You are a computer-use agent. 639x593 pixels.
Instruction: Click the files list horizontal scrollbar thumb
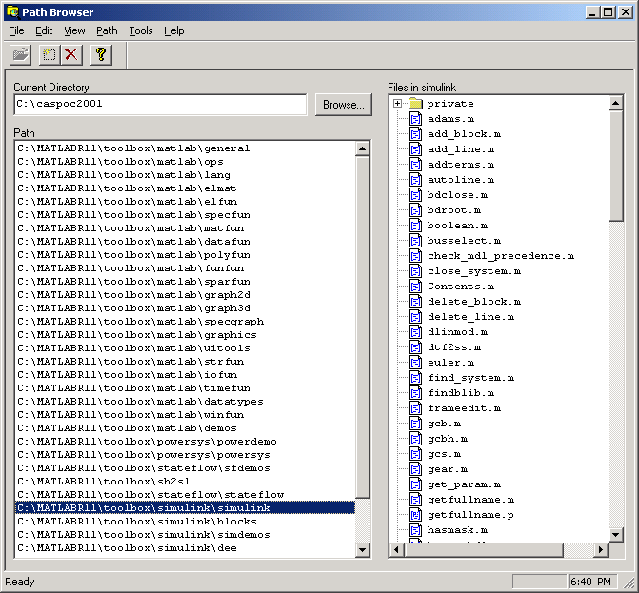484,549
